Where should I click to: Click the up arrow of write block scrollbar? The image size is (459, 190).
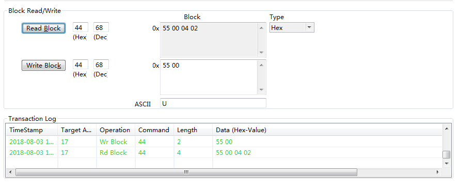[261, 65]
